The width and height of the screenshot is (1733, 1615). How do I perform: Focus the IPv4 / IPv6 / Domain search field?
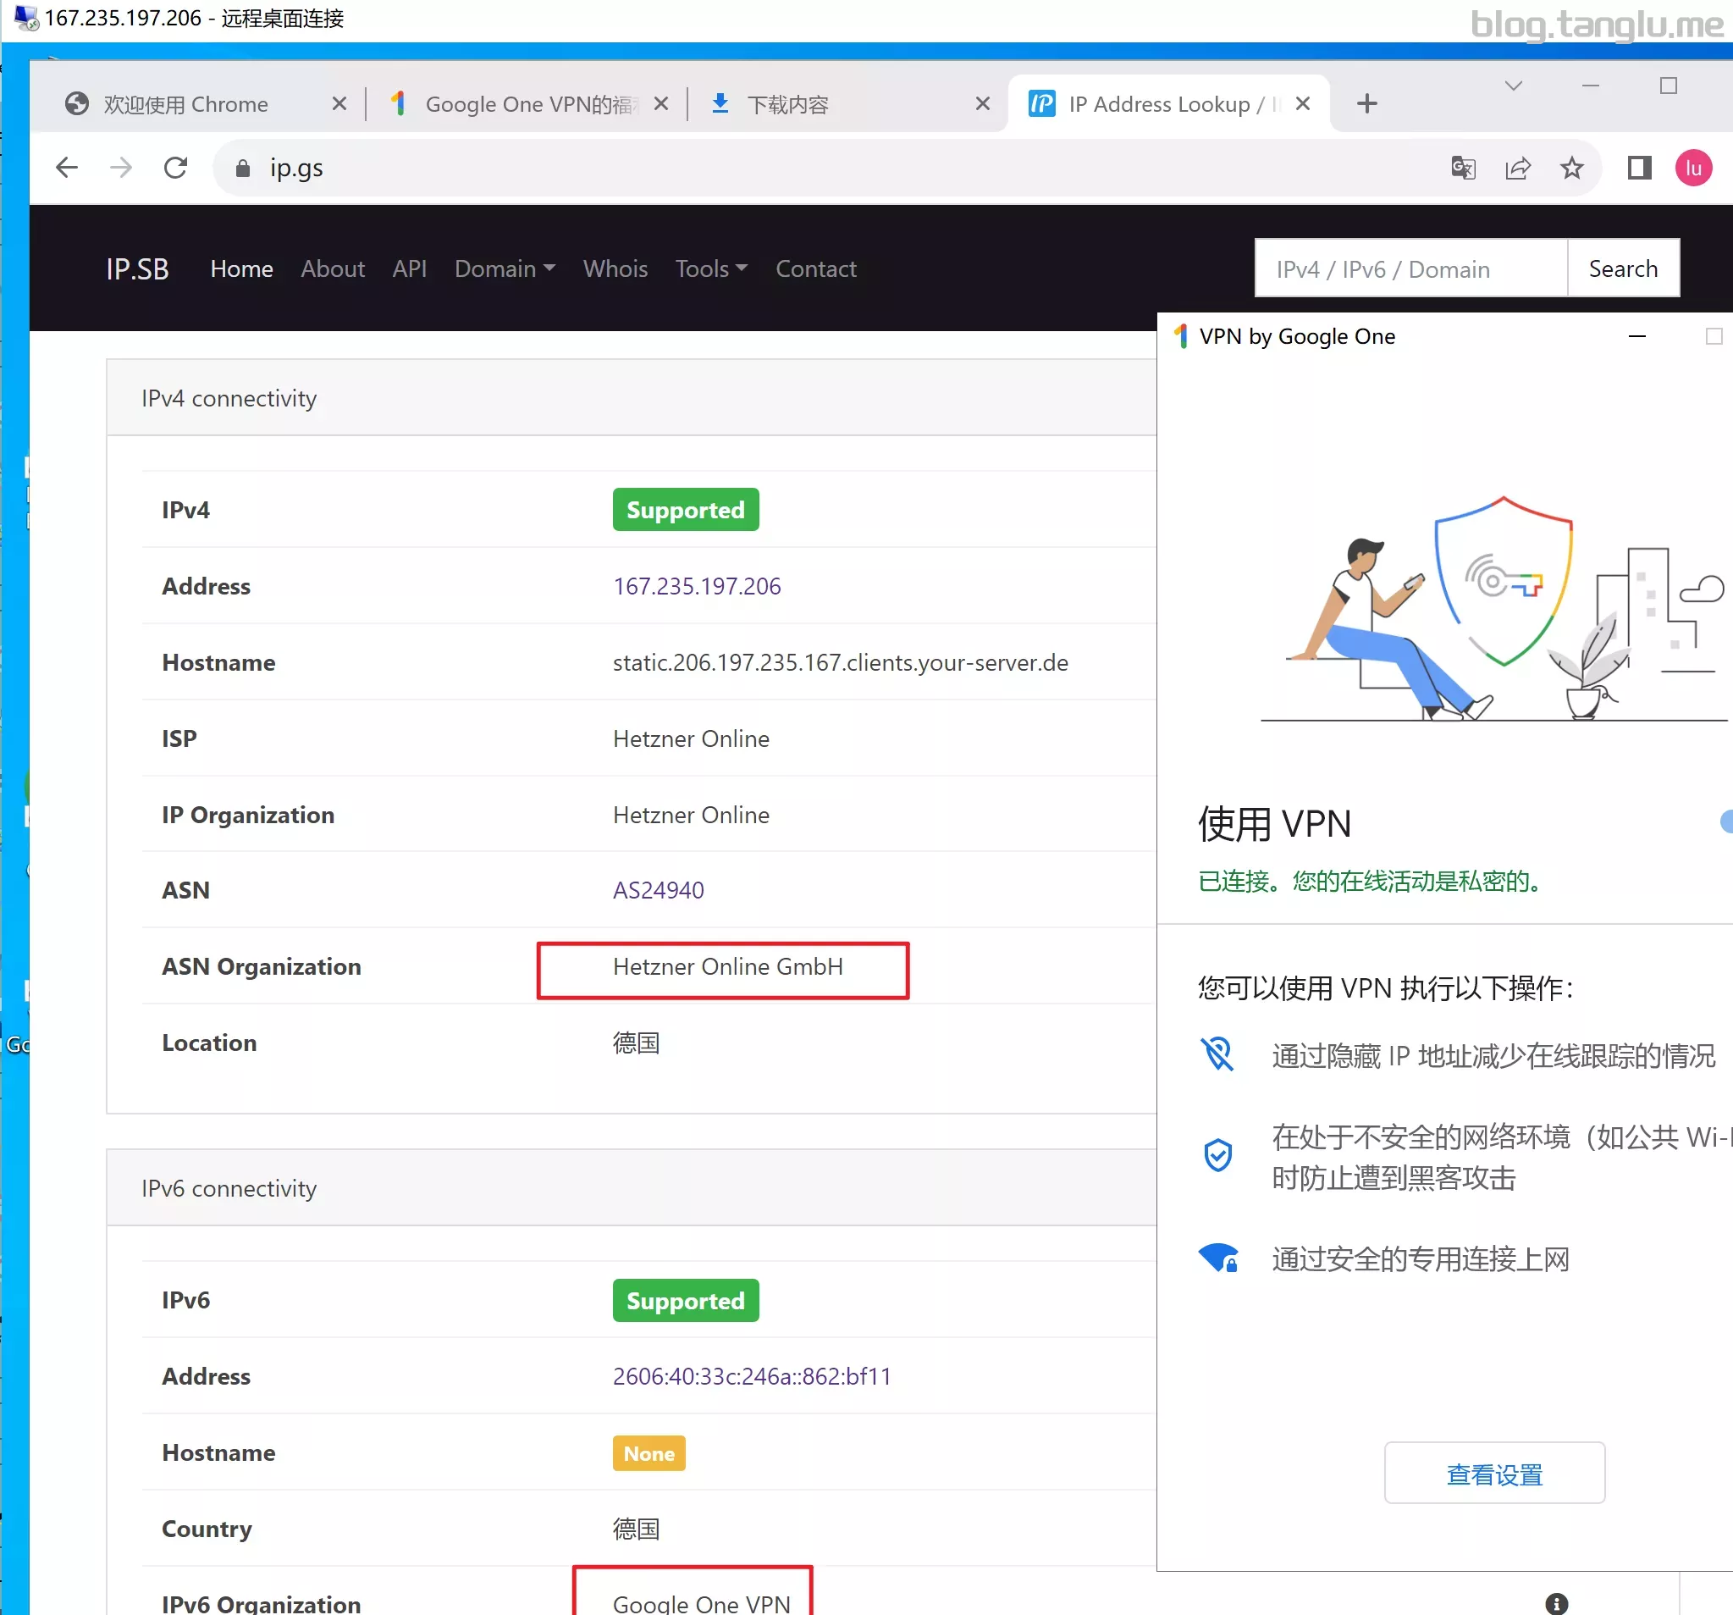click(1410, 268)
